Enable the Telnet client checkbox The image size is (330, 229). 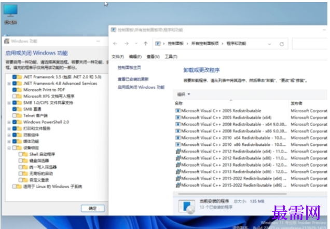[x=15, y=115]
